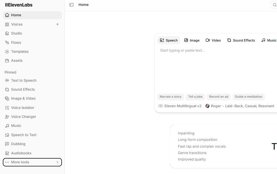The height and width of the screenshot is (174, 277).
Task: Open Eleven Multilingual v2 model selector
Action: click(x=180, y=106)
